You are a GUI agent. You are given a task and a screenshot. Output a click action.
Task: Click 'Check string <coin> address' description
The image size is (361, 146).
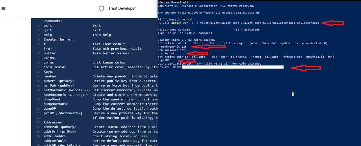tap(120, 136)
